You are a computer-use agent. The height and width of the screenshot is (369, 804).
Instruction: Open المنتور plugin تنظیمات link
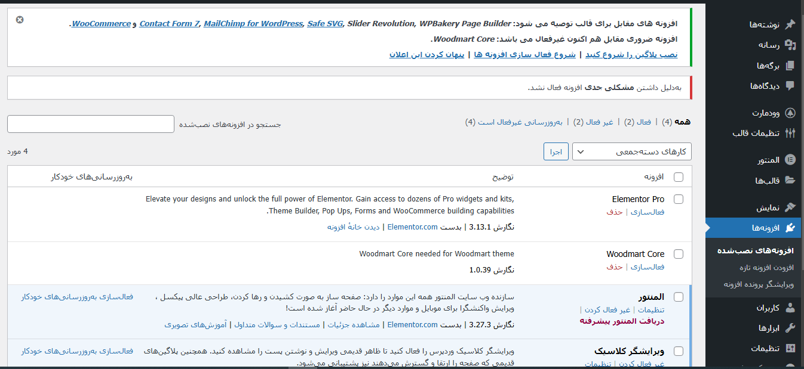(x=652, y=309)
